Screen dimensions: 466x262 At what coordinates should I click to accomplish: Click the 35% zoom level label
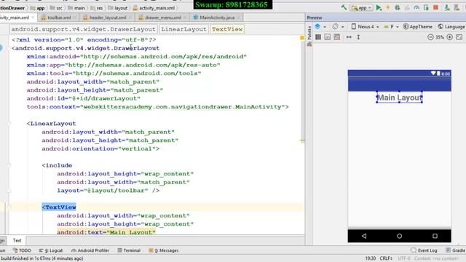(x=440, y=37)
